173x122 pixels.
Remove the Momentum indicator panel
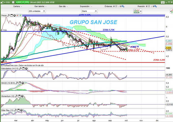click(x=22, y=96)
